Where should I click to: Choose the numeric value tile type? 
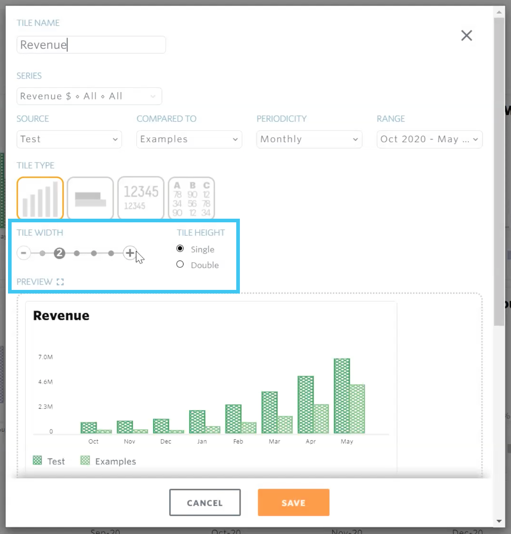coord(141,198)
